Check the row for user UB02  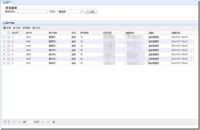coord(9,54)
